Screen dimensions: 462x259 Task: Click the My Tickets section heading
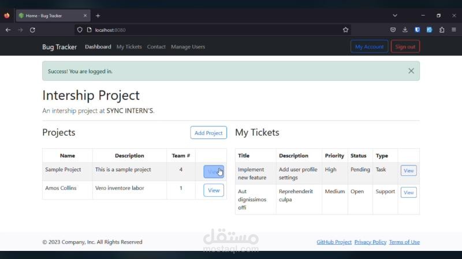click(x=257, y=133)
